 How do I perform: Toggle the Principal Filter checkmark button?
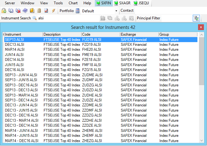point(196,18)
